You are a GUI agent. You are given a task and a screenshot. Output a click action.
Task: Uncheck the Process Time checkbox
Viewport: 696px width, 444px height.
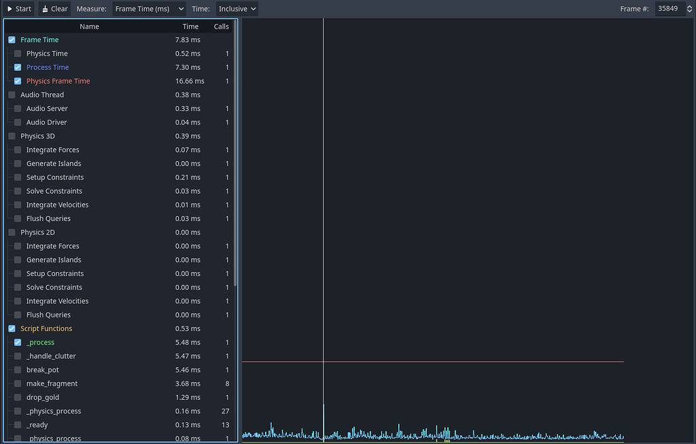pos(18,67)
